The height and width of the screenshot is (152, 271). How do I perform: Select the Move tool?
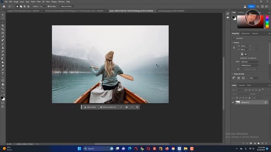click(x=3, y=15)
